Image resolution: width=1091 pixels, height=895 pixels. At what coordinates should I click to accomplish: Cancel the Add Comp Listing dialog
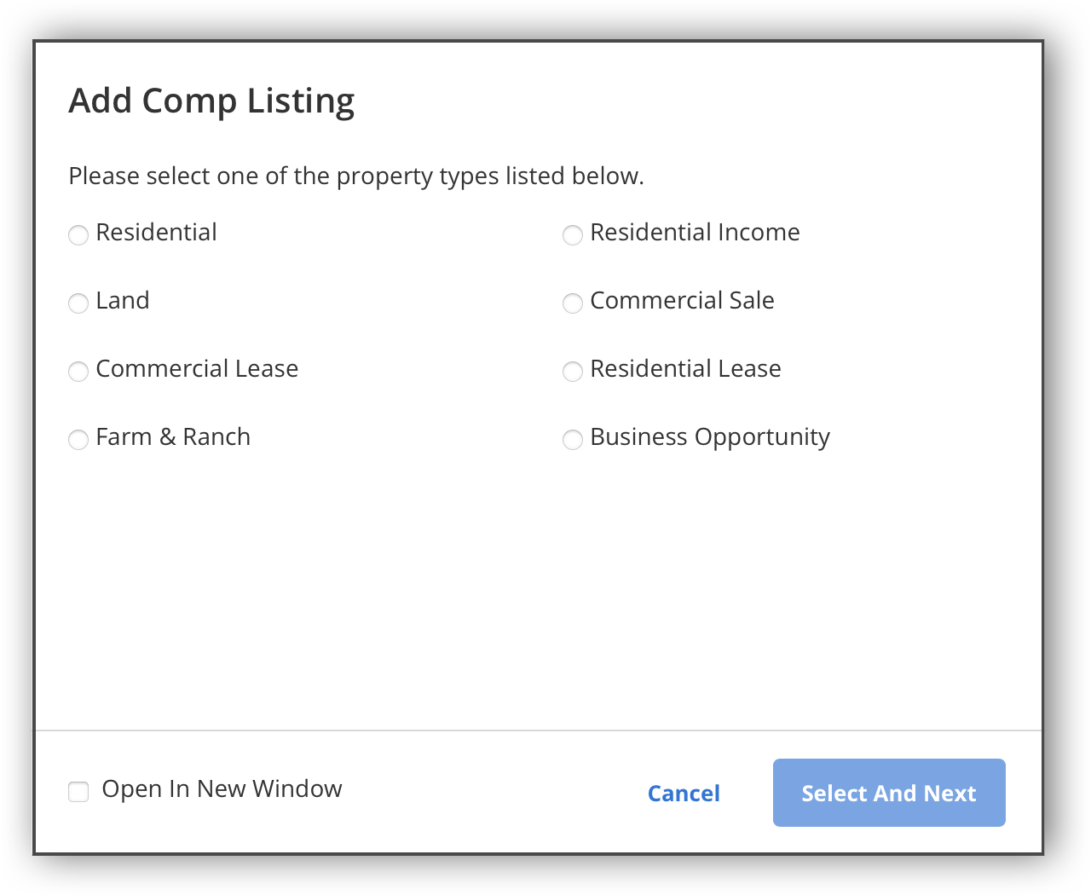(684, 793)
